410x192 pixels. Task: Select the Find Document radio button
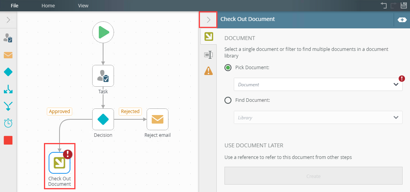pos(228,100)
